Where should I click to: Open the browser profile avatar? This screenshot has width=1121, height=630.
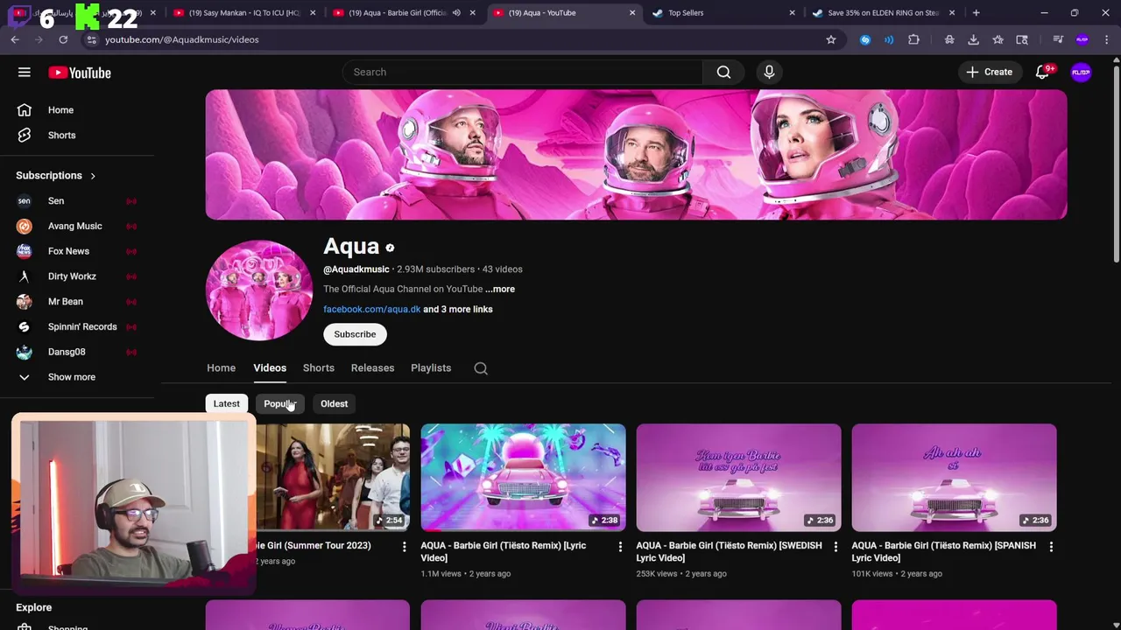coord(1082,39)
